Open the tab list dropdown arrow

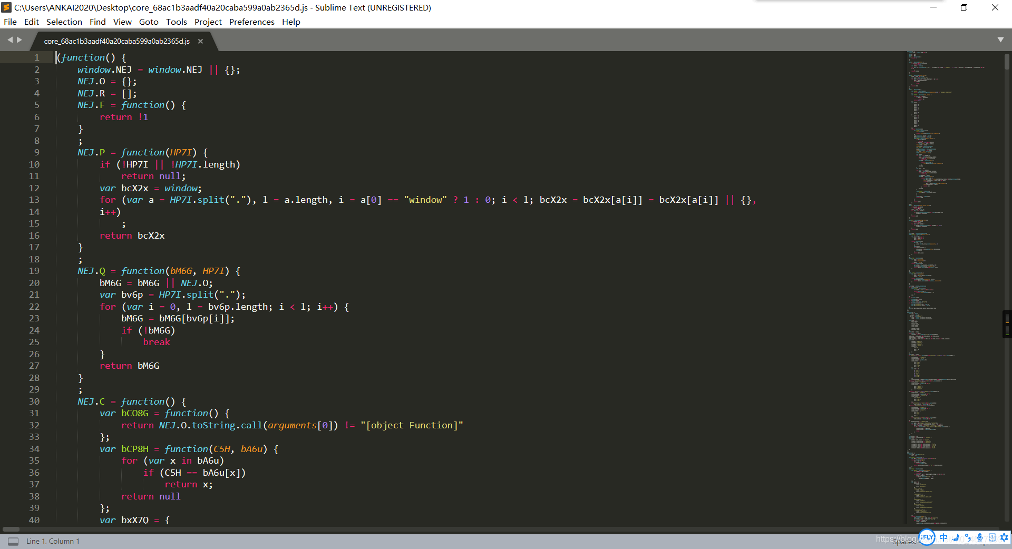click(x=1000, y=40)
